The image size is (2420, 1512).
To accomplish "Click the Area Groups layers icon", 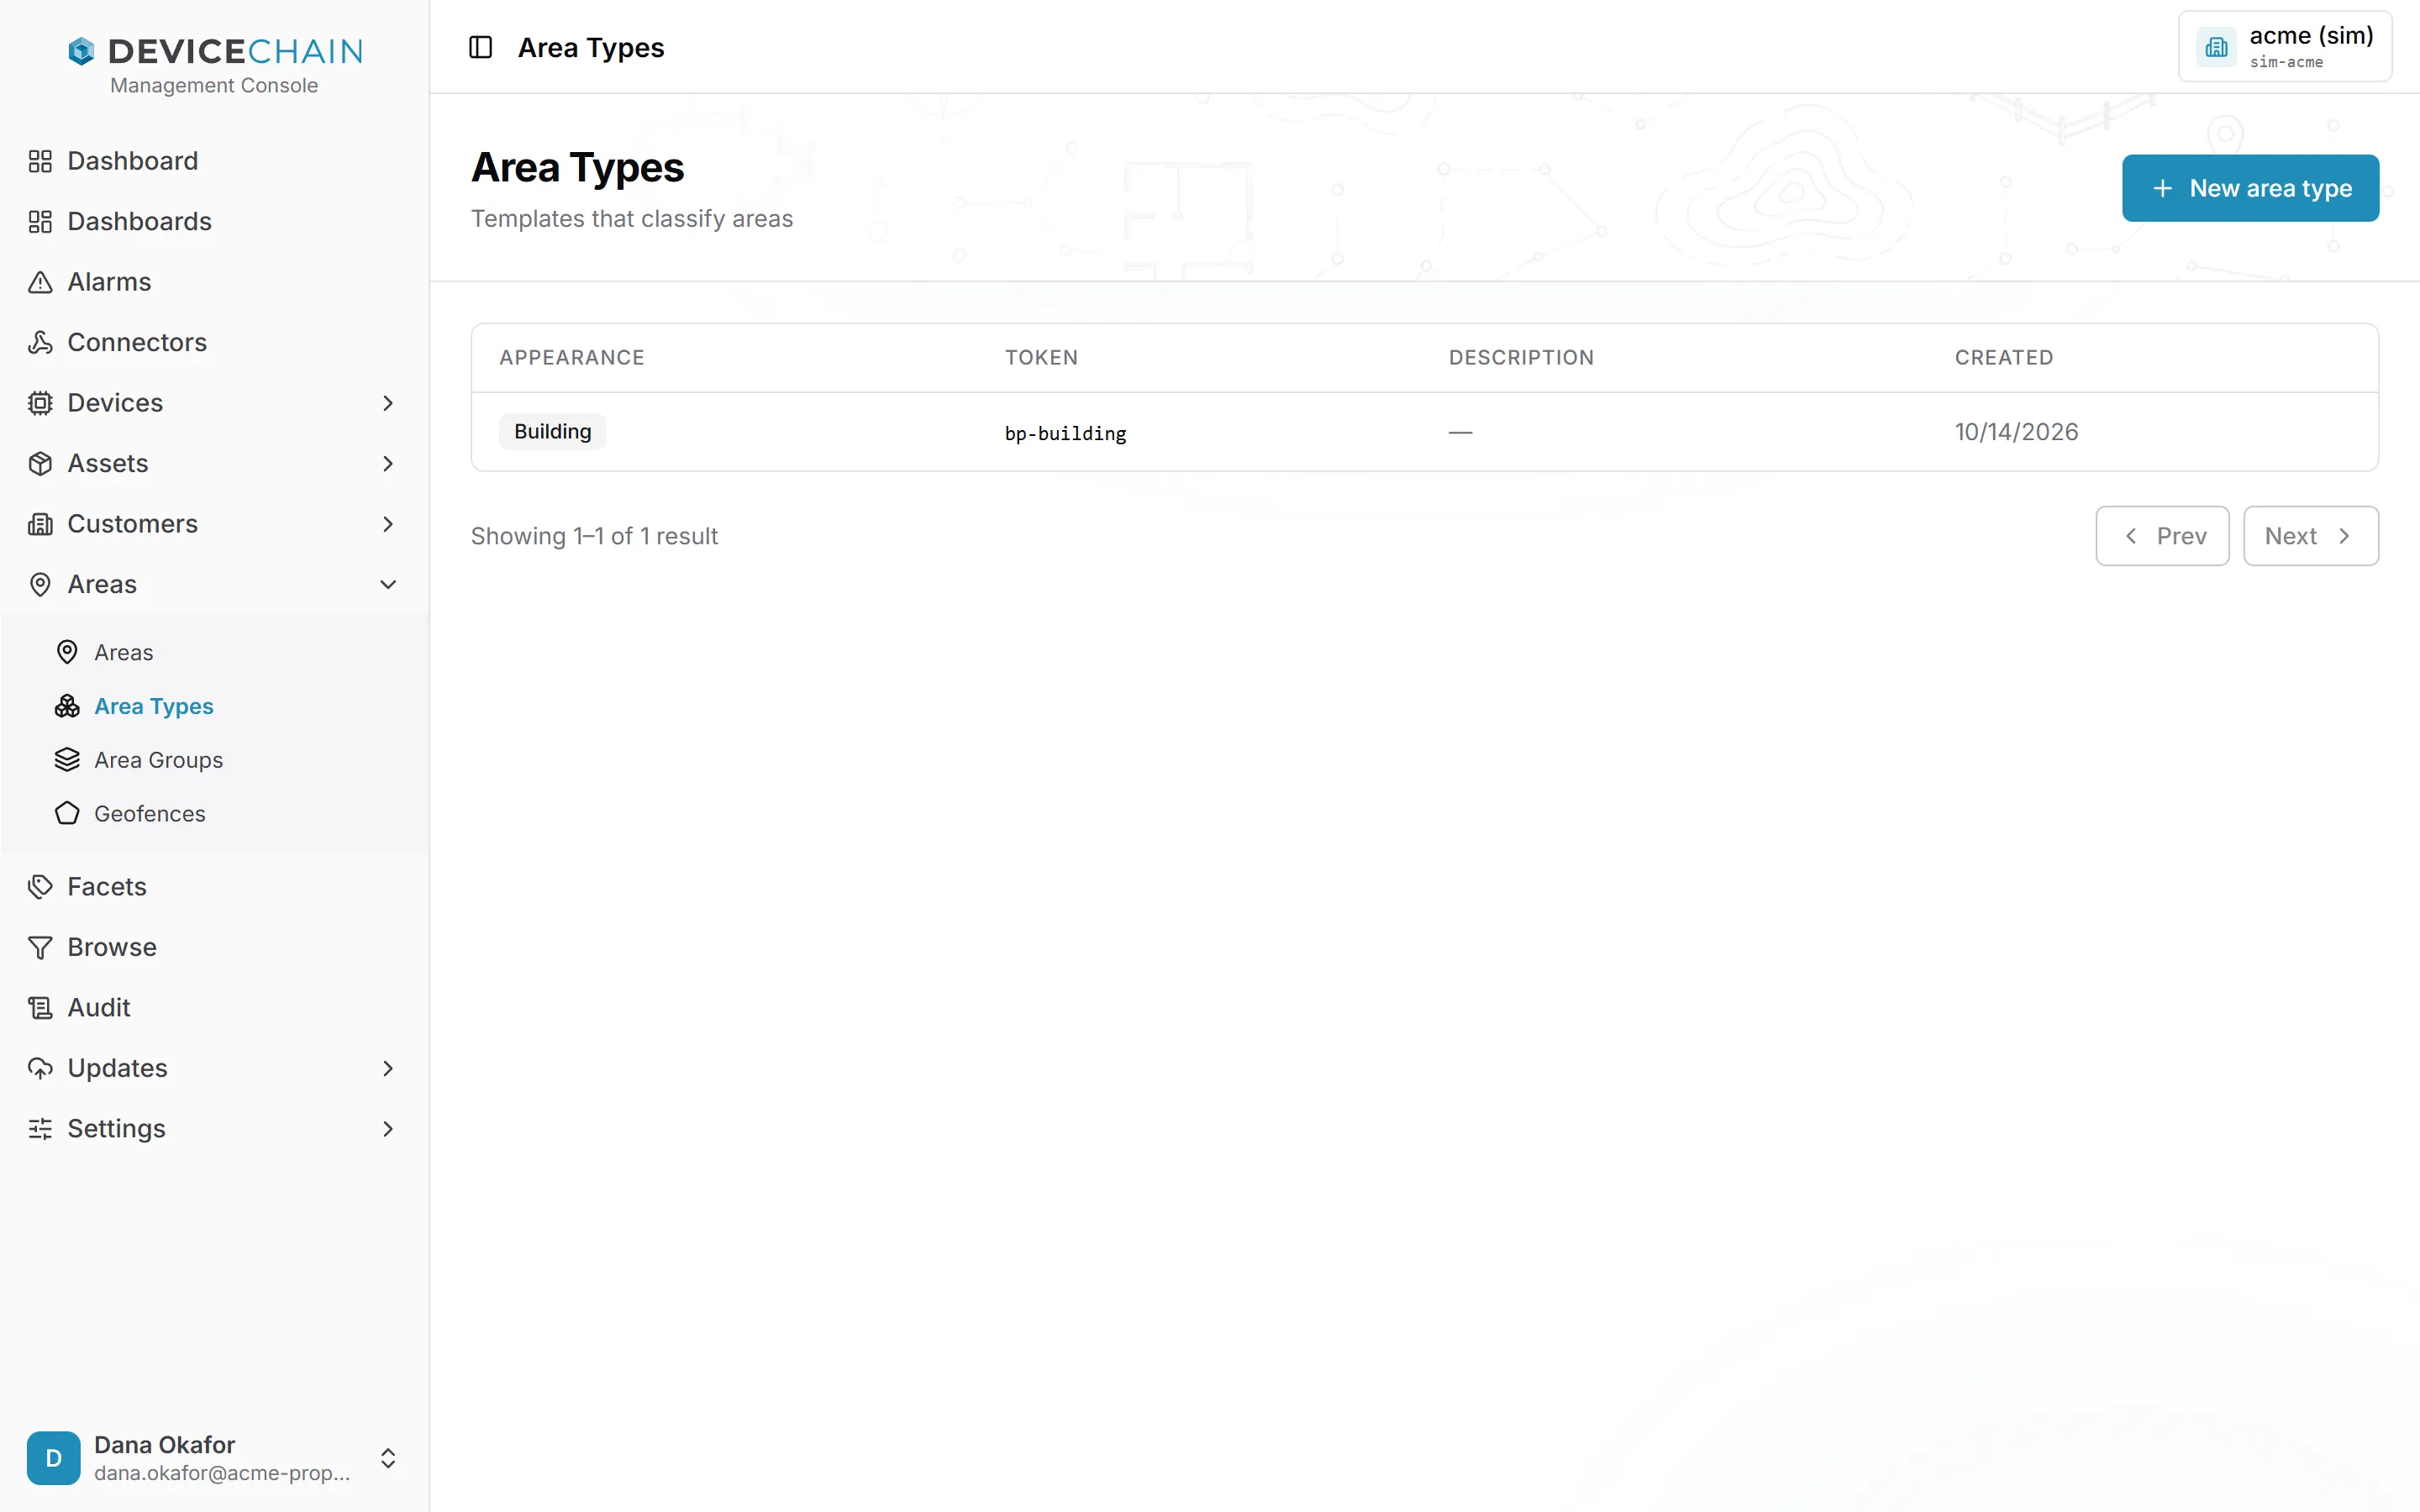I will 67,760.
